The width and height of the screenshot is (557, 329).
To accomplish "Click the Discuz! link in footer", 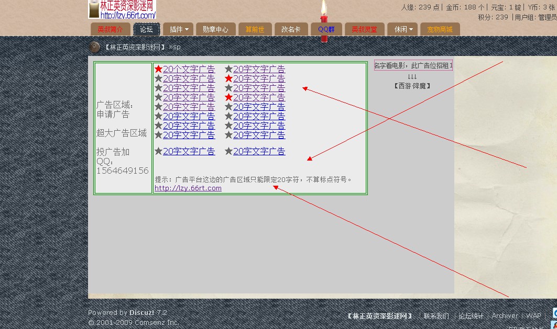I will (141, 312).
